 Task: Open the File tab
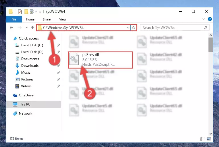14,19
